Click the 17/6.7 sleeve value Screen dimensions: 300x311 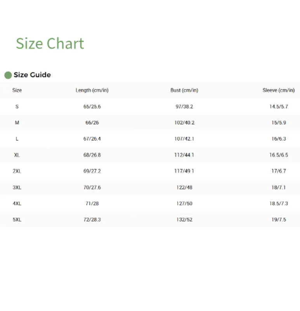coord(279,171)
